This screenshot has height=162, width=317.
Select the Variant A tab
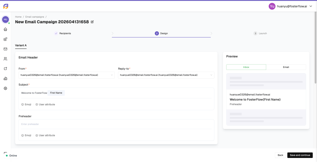click(21, 45)
